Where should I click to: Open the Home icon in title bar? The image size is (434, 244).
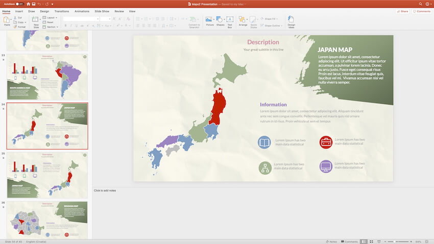point(28,4)
